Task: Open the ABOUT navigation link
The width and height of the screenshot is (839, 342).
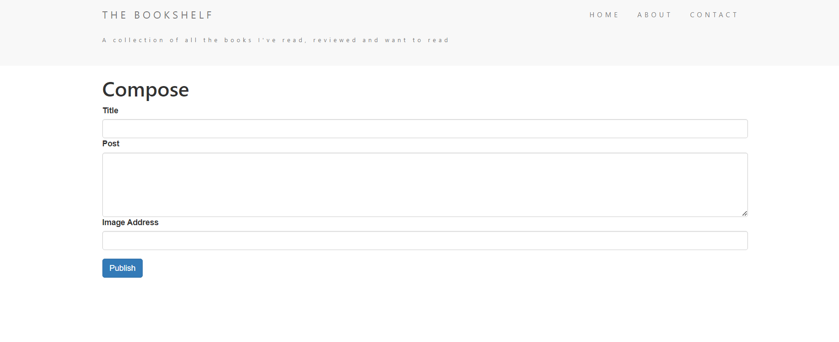Action: point(654,14)
